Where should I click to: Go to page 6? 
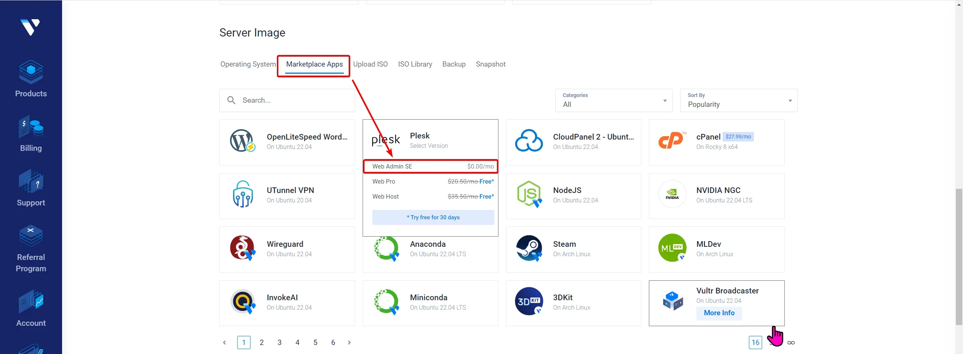(x=333, y=342)
